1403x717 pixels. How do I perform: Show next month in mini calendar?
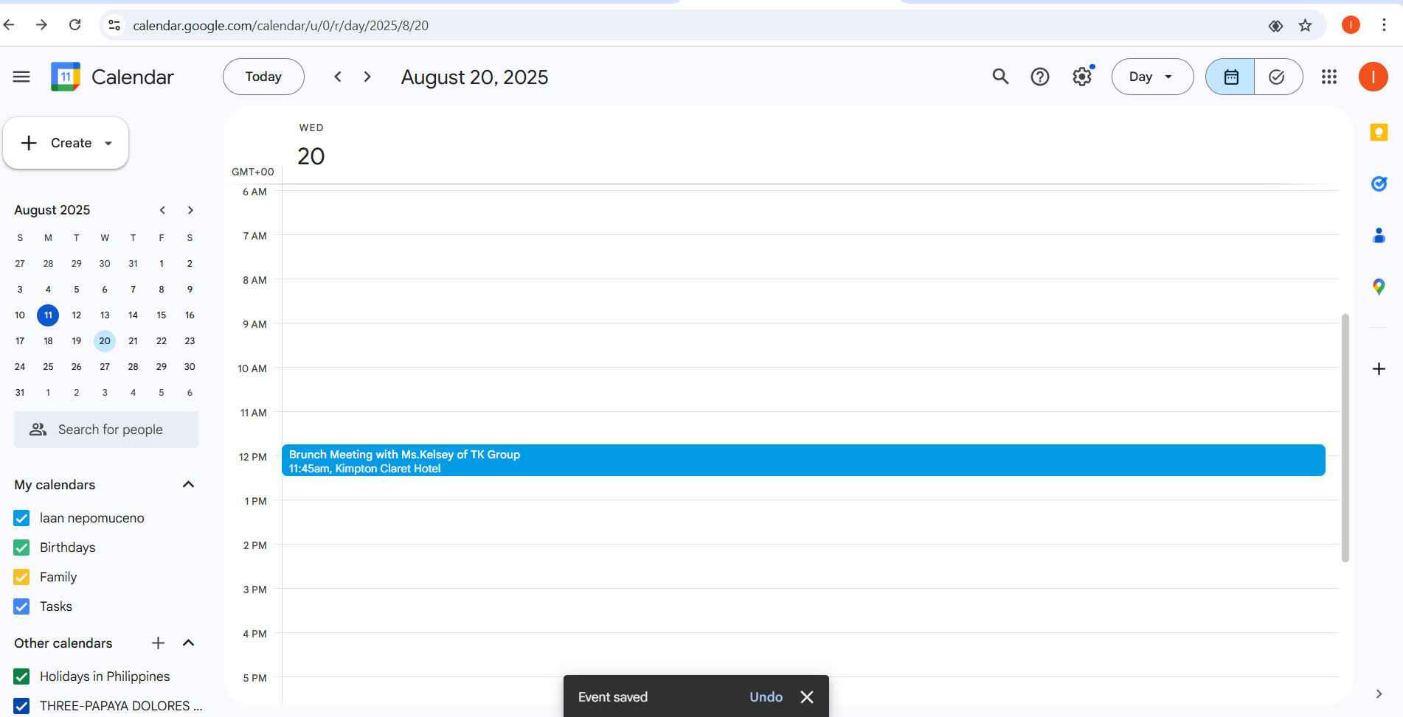190,210
